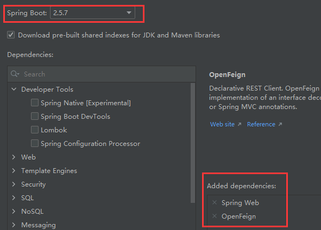Toggle Download pre-built shared indexes checkbox
321x230 pixels.
11,35
